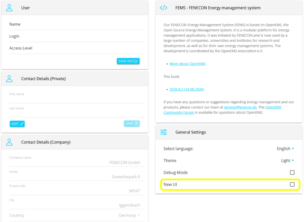Viewport: 305px width, 222px height.
Task: Click the user profile icon in User card
Action: [9, 8]
